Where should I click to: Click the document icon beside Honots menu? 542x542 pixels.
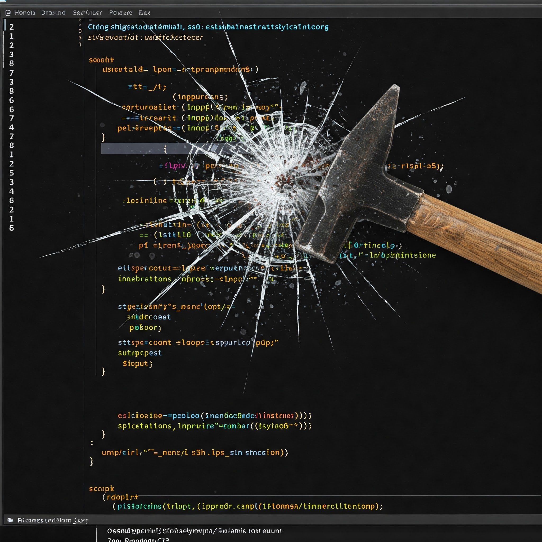(8, 13)
